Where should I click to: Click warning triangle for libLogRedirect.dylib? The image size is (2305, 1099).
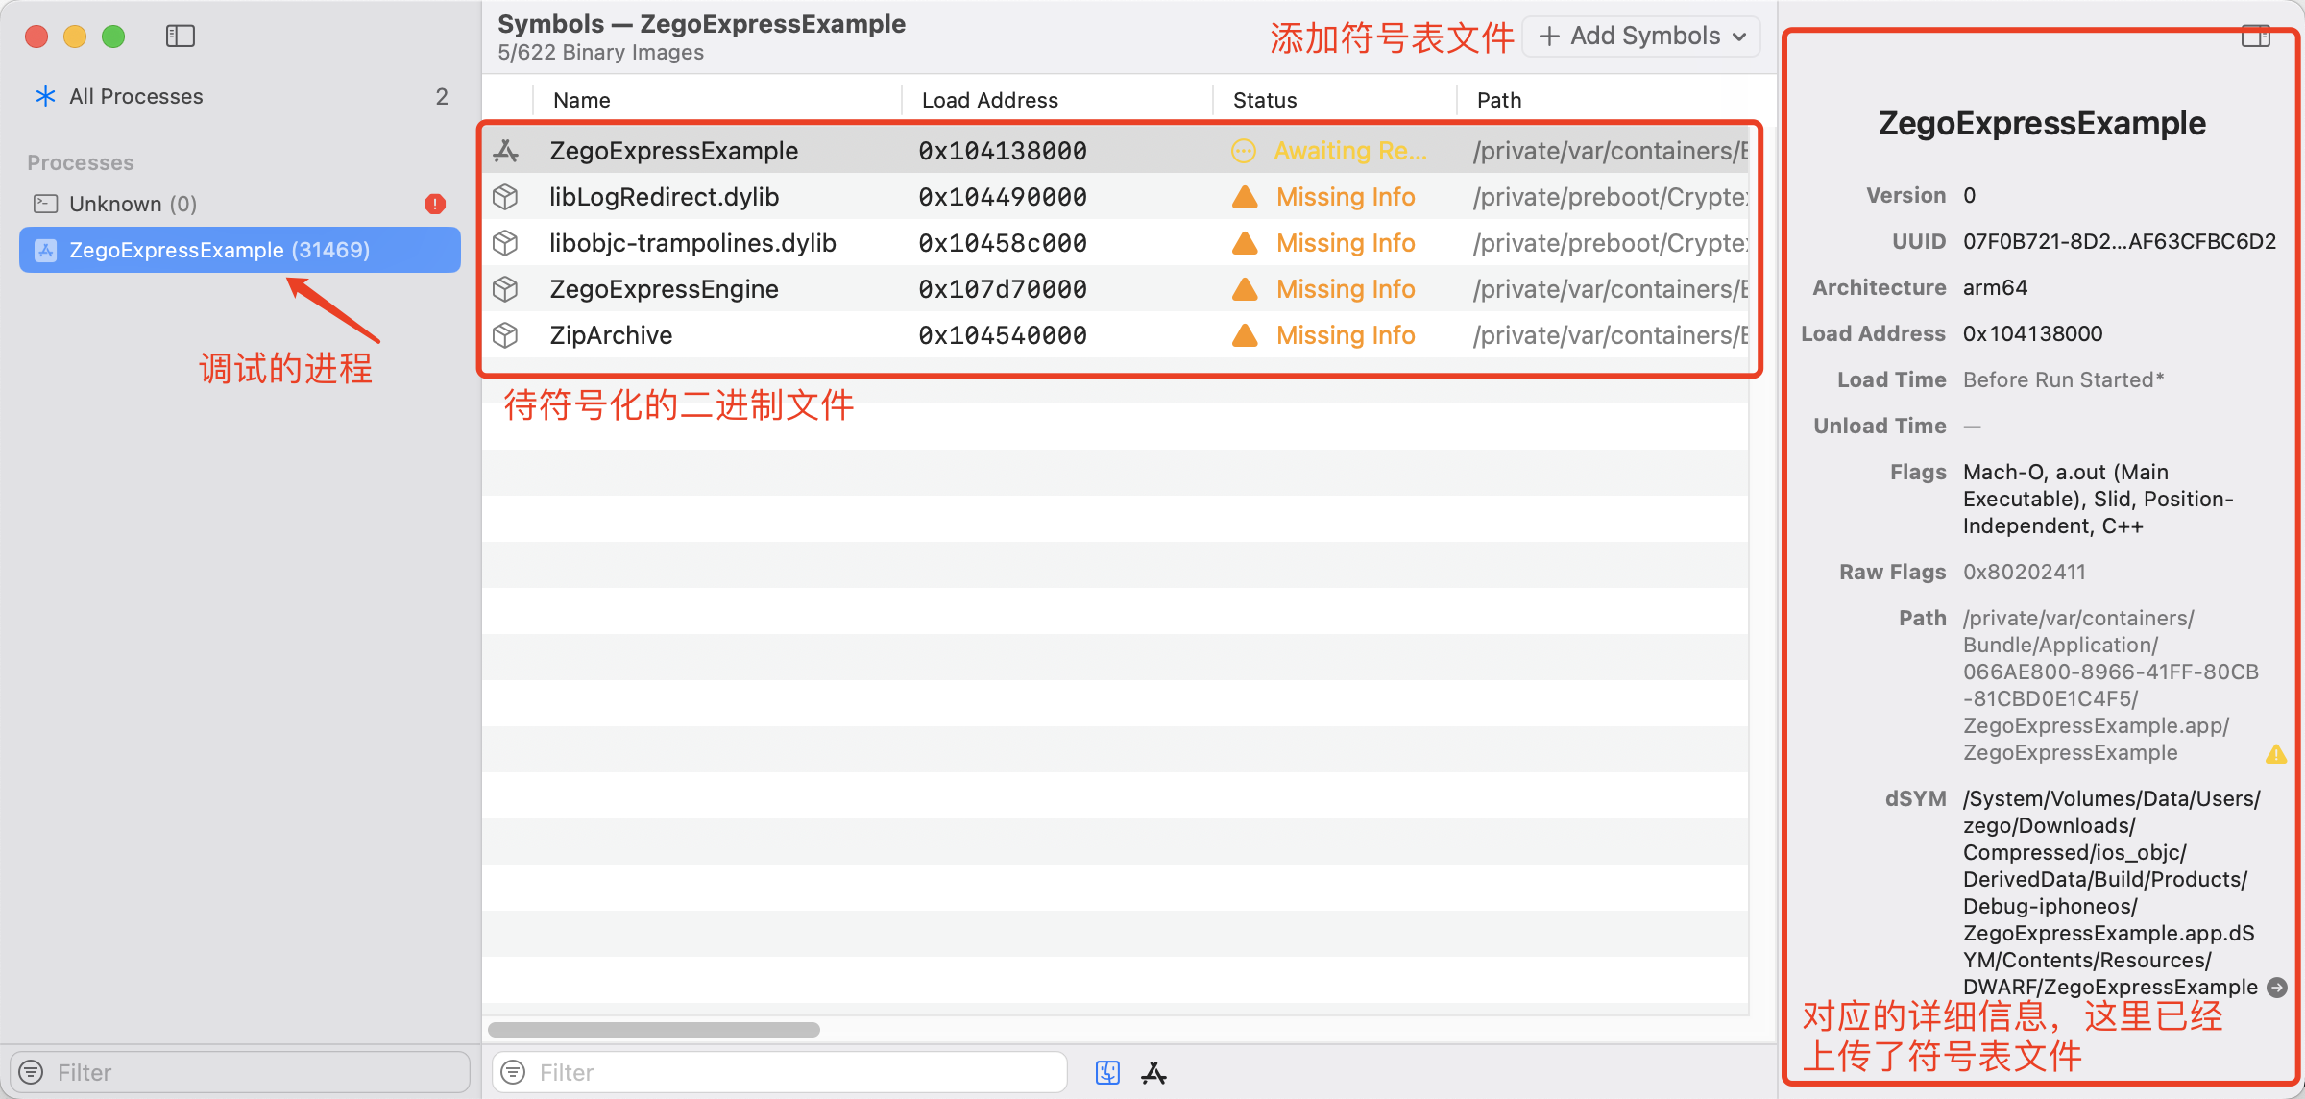pyautogui.click(x=1245, y=197)
